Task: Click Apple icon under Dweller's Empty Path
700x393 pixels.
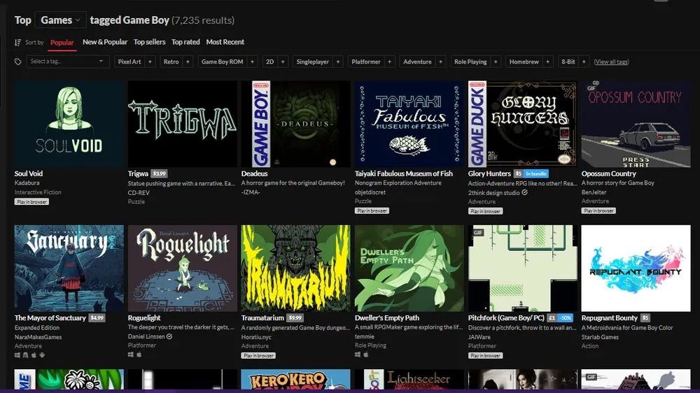Action: click(365, 355)
